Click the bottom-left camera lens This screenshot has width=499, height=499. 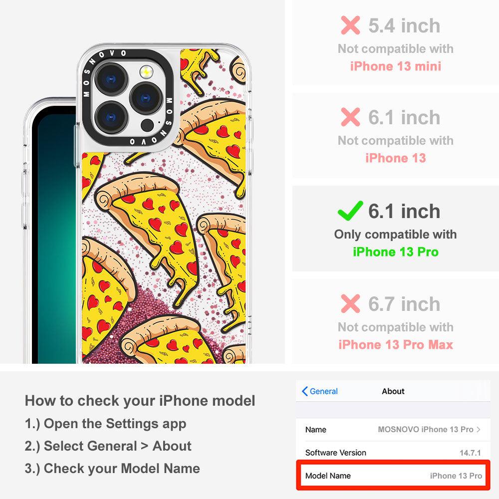(x=111, y=118)
